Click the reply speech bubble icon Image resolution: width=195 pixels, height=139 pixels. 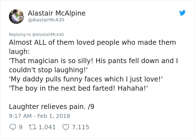(13, 127)
